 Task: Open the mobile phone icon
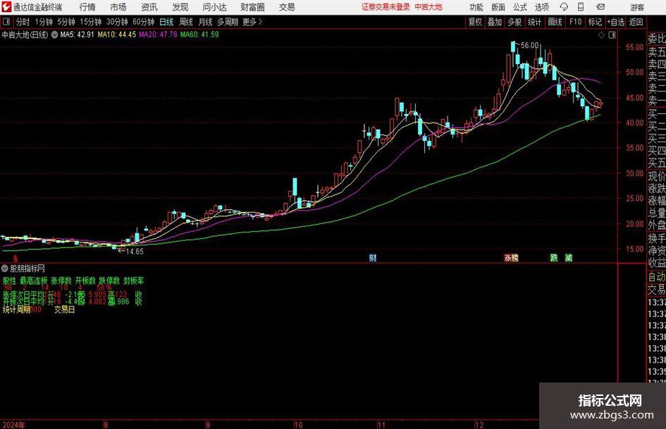[581, 7]
